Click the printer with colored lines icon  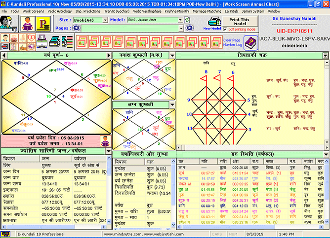(x=67, y=41)
